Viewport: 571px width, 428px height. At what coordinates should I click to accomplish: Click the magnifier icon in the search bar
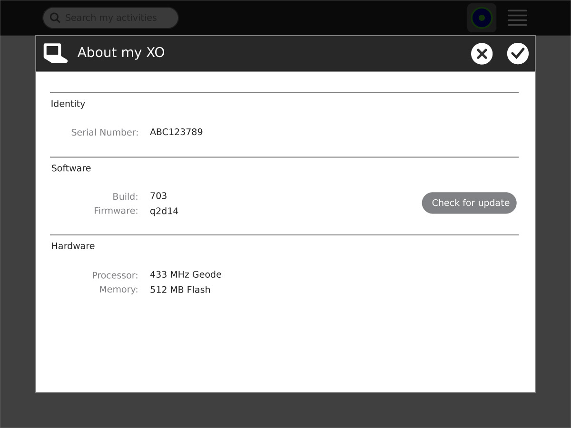point(55,18)
